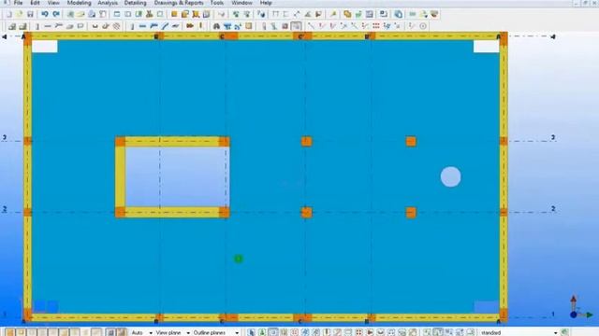Select the concrete panel tool
599x336 pixels.
click(x=80, y=26)
